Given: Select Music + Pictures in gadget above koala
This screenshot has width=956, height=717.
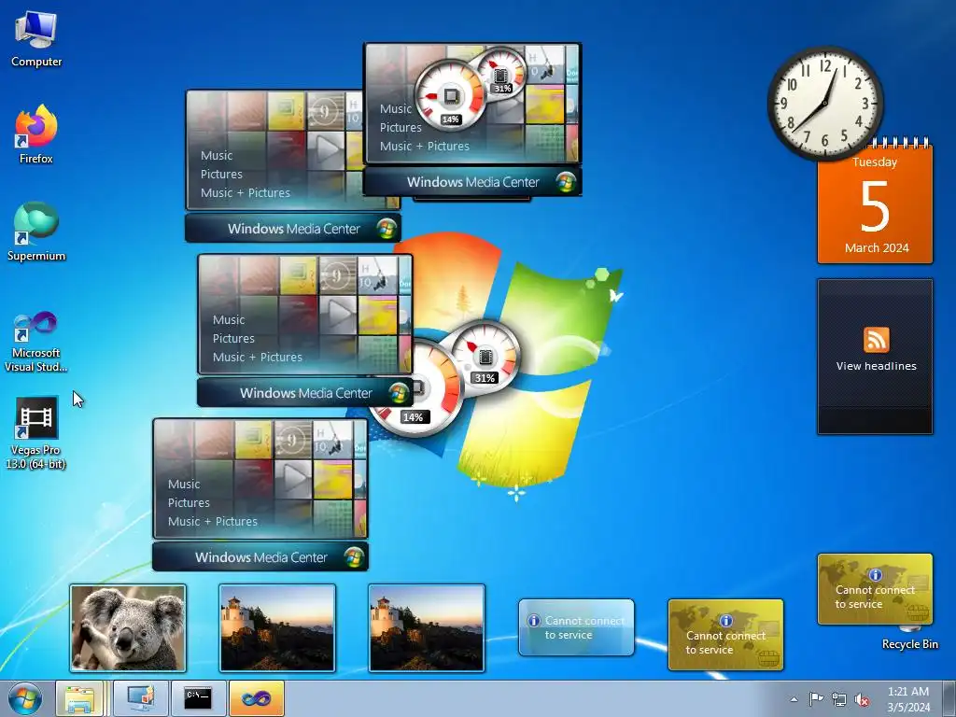Looking at the screenshot, I should 213,521.
